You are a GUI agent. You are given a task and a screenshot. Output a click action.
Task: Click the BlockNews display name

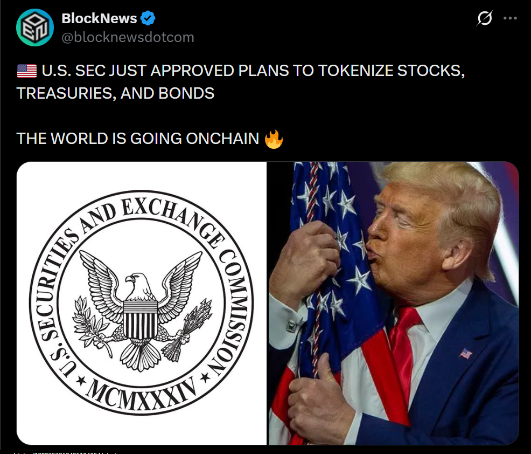(x=99, y=18)
